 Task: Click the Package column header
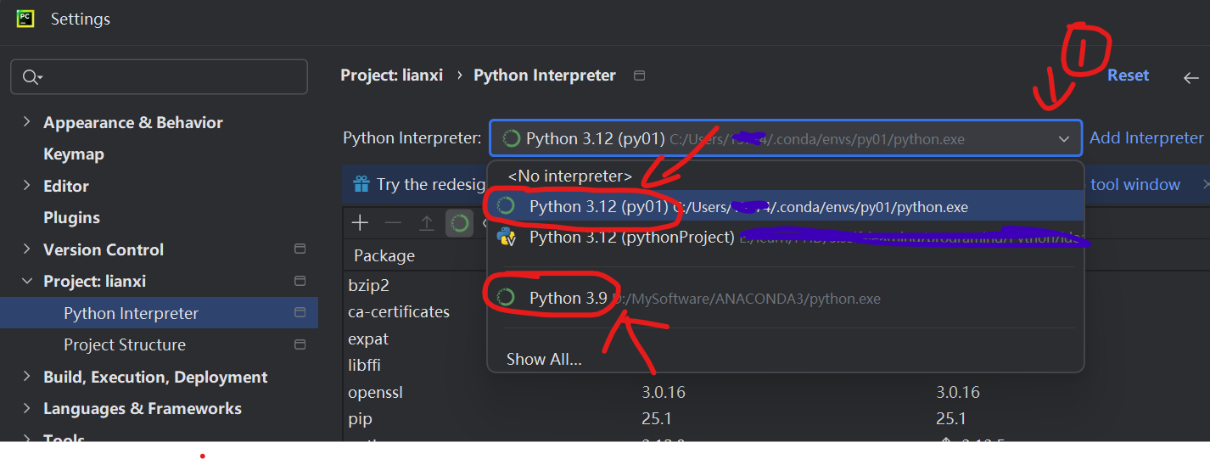point(384,255)
